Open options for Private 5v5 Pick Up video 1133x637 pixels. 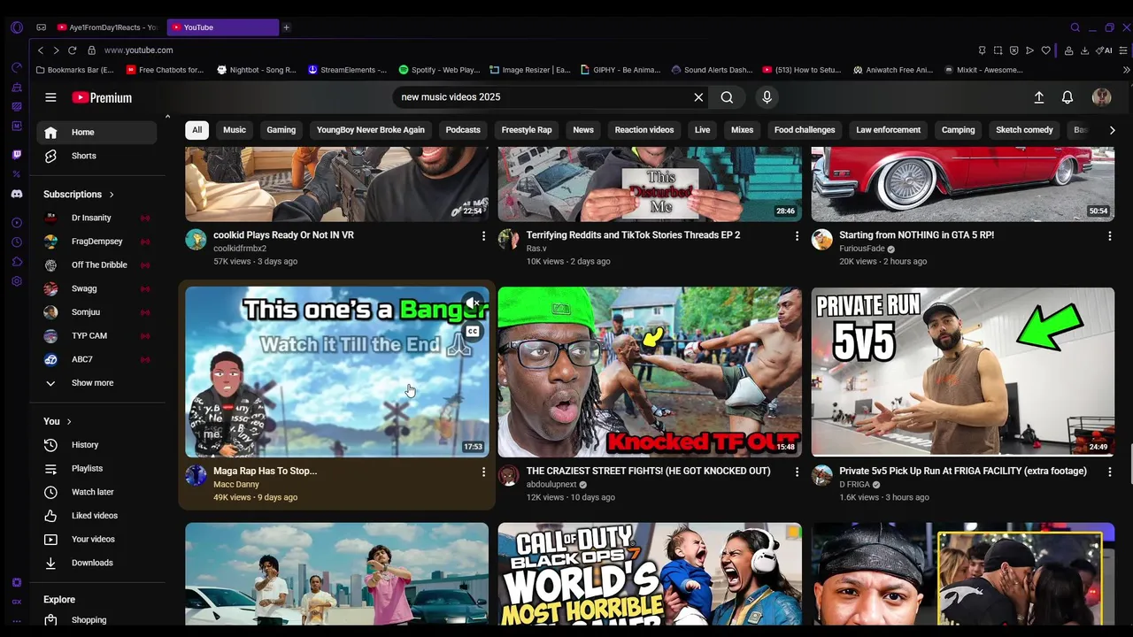point(1110,472)
